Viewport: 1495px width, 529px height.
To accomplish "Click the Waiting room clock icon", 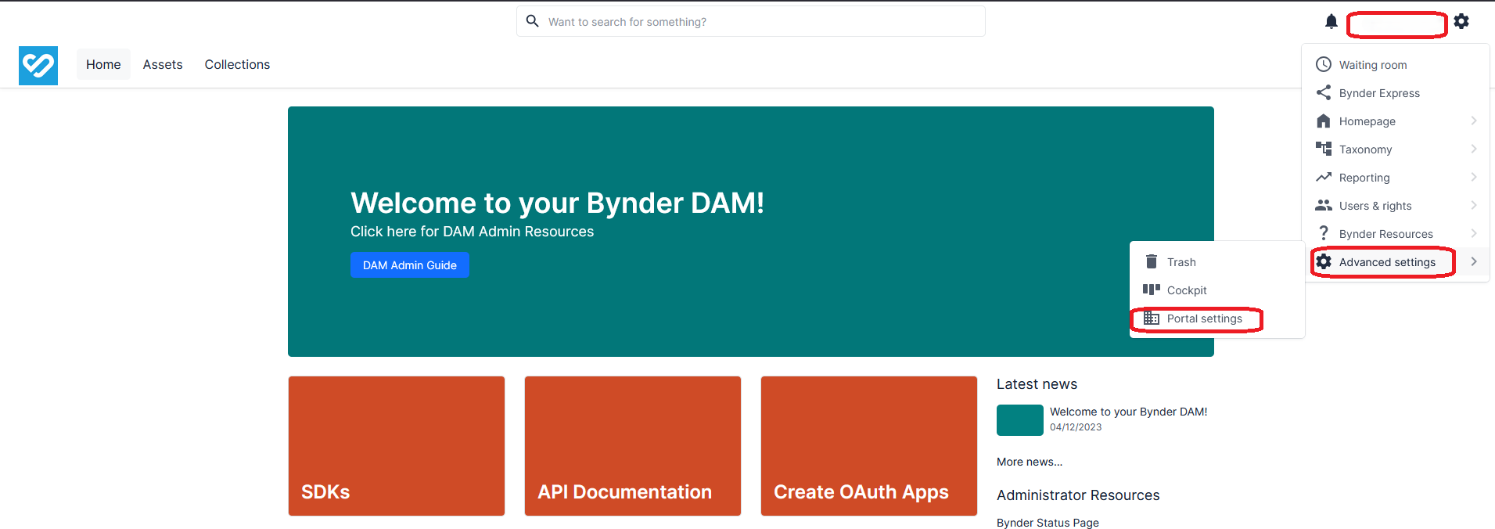I will (1324, 65).
